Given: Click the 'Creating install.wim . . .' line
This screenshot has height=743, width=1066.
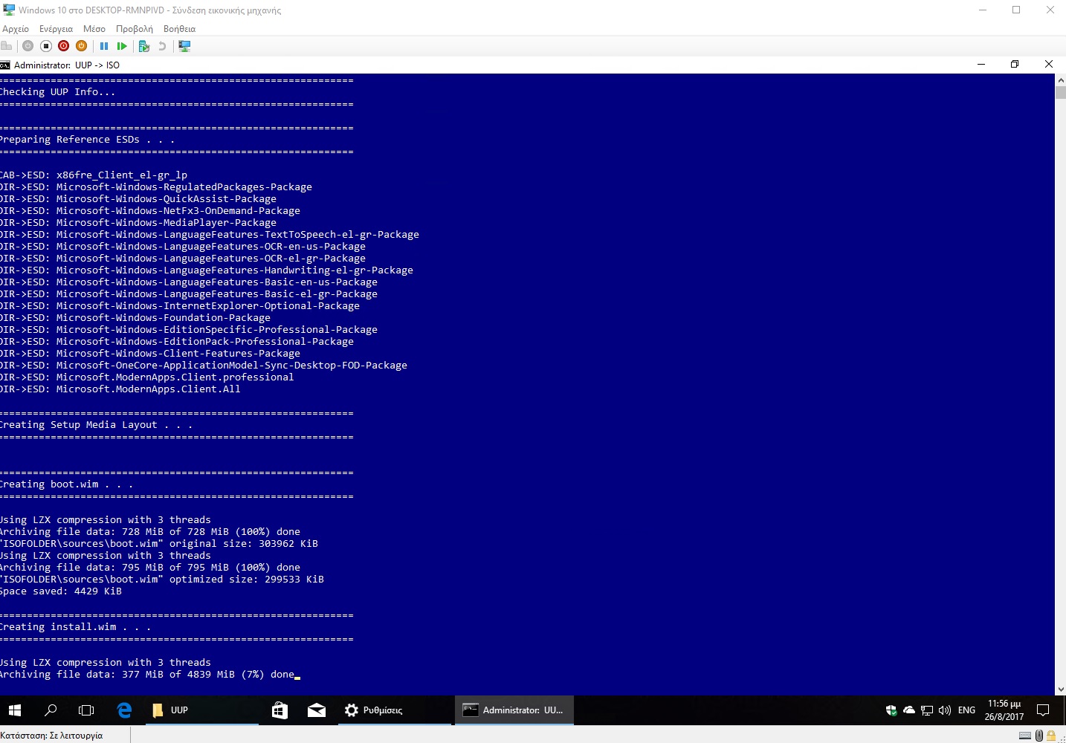Looking at the screenshot, I should tap(75, 627).
